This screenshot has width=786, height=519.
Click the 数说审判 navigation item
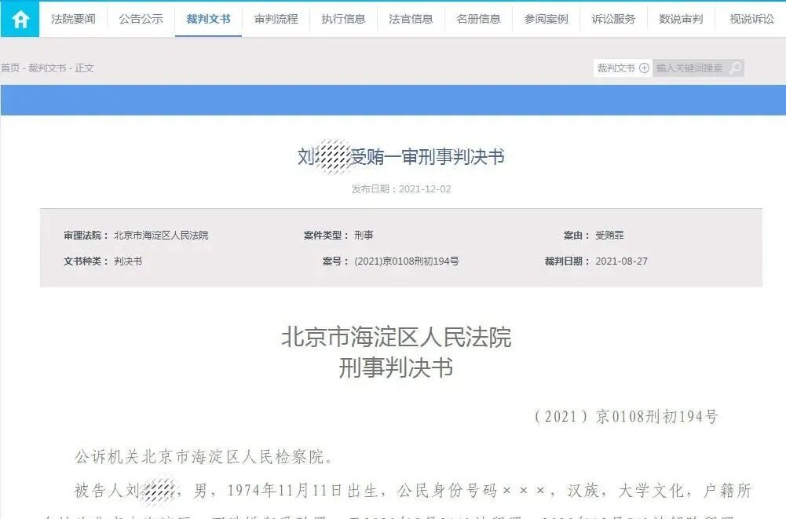click(681, 19)
